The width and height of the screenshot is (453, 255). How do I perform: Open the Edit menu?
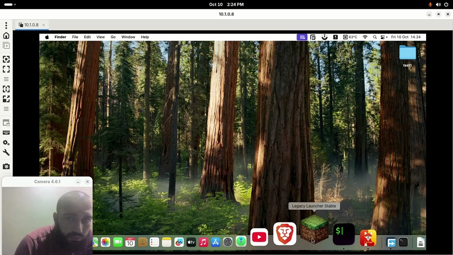coord(87,37)
